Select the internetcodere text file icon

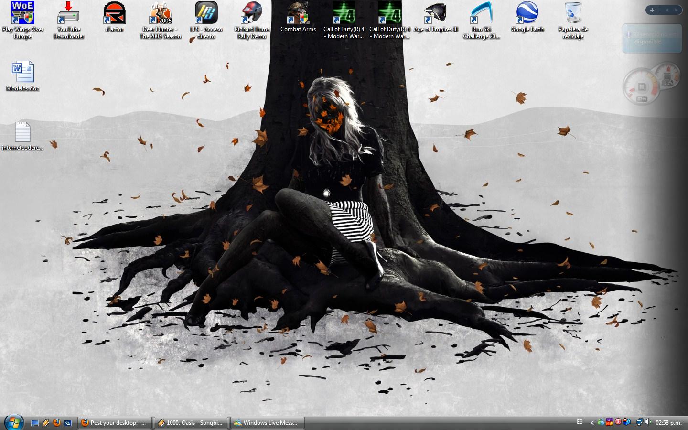pyautogui.click(x=23, y=136)
